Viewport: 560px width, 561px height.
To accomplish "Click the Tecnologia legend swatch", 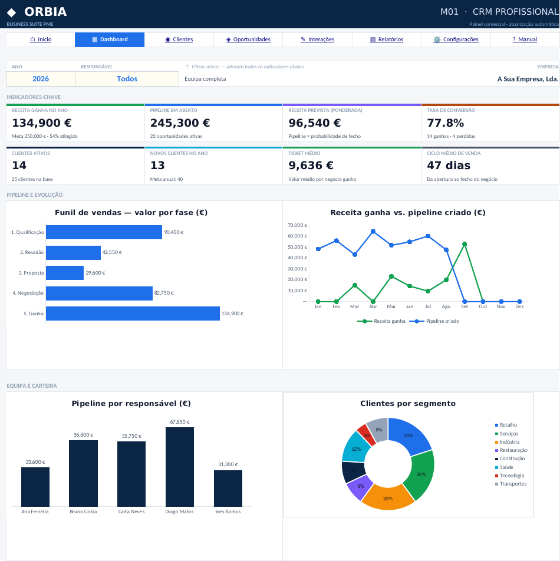I will pos(497,476).
